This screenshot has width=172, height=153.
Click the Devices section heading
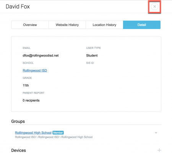click(x=19, y=150)
